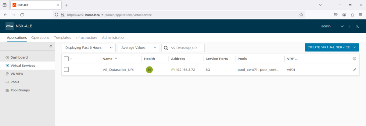Screen dimensions: 366x126
Task: Switch to the Administration tab
Action: point(114,38)
